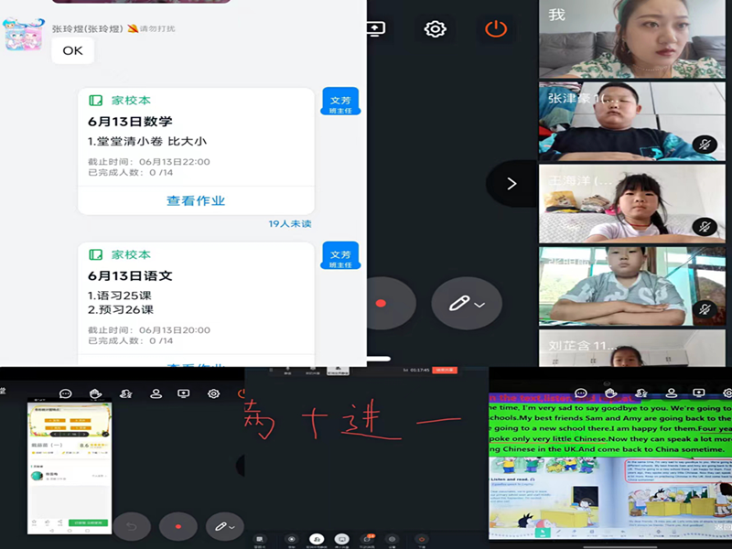This screenshot has width=732, height=549.
Task: Toggle the red record button beside the pen
Action: (x=381, y=303)
